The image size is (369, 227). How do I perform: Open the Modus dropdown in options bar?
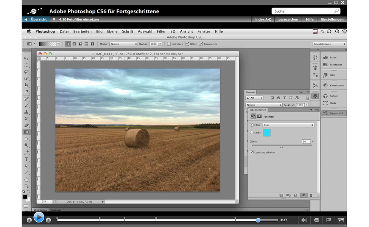pyautogui.click(x=123, y=44)
